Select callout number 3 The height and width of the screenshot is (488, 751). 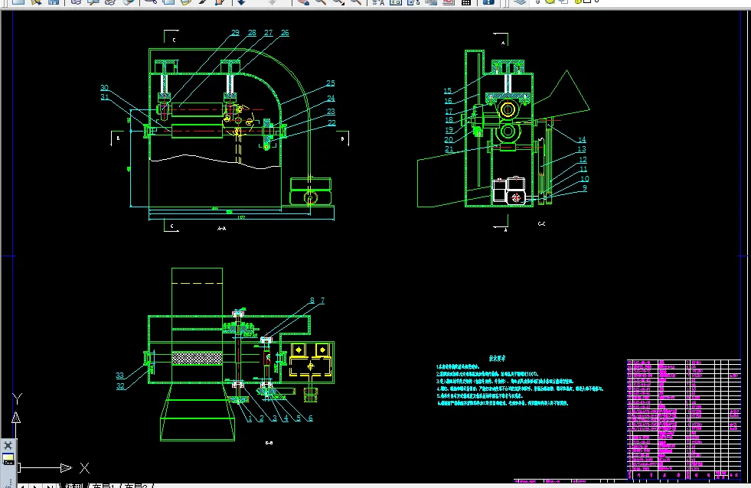point(274,418)
